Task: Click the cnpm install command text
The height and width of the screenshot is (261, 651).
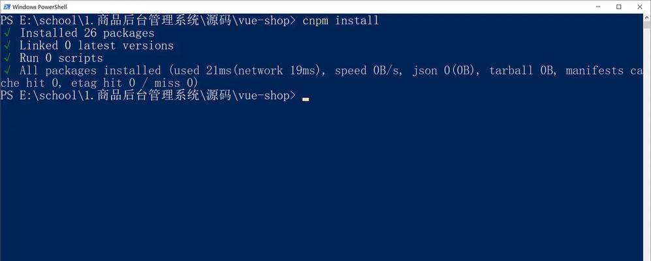Action: click(x=340, y=20)
